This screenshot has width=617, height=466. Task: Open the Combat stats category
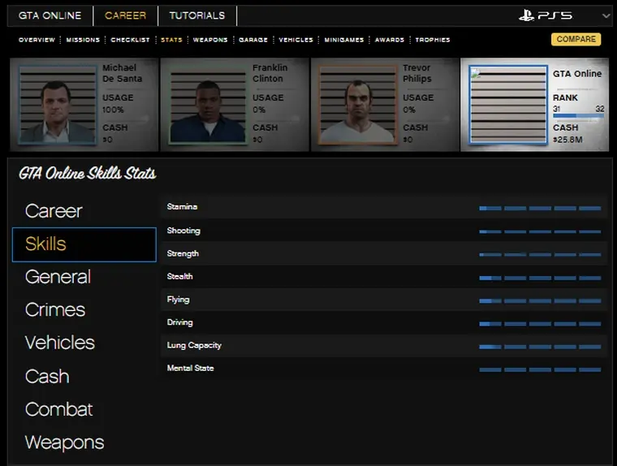click(59, 409)
